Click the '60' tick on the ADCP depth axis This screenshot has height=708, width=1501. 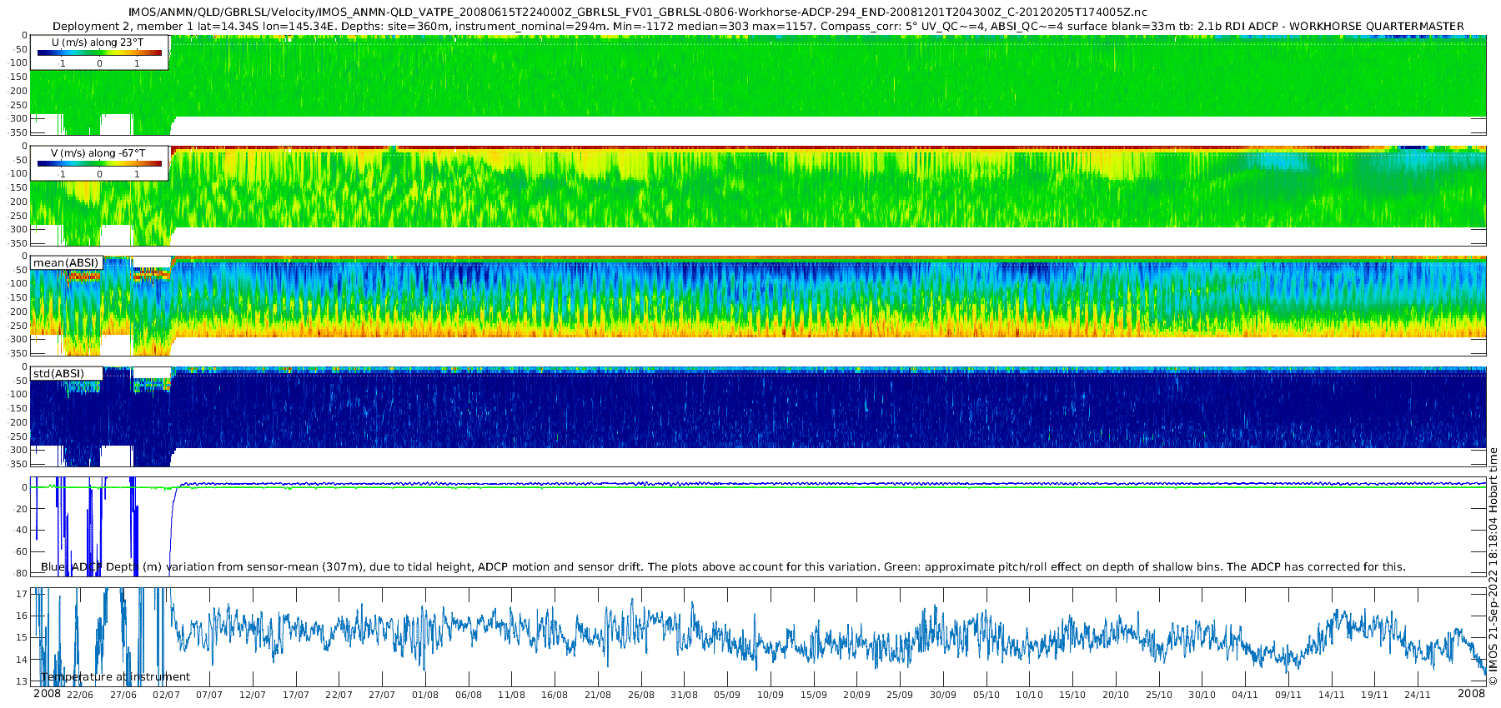(x=22, y=551)
